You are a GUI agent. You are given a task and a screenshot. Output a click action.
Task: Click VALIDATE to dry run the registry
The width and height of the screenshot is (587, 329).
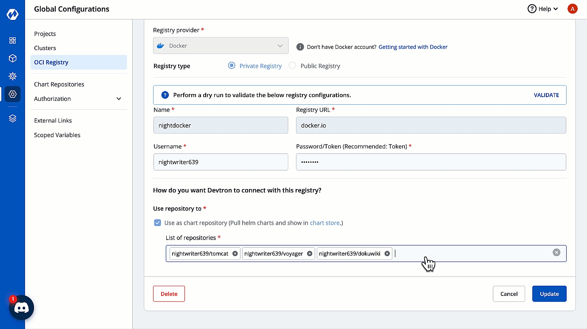[546, 95]
